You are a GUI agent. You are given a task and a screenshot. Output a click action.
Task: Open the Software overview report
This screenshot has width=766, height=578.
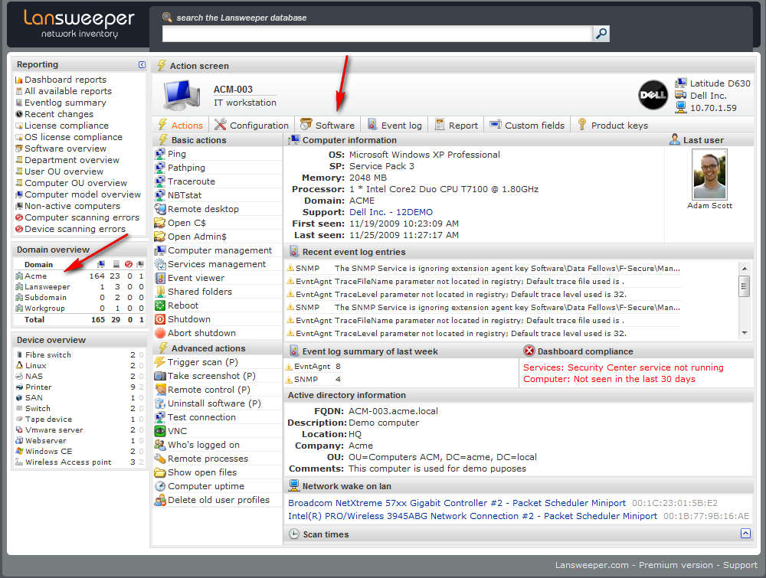(65, 149)
